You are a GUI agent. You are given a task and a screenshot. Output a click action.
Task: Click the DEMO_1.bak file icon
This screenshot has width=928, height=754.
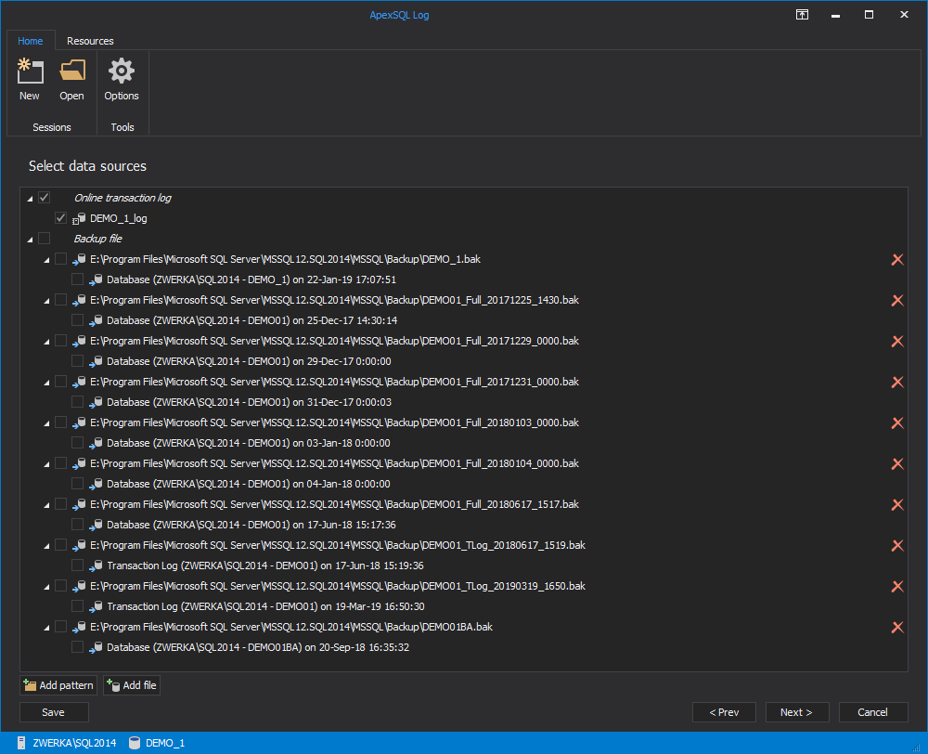coord(79,259)
